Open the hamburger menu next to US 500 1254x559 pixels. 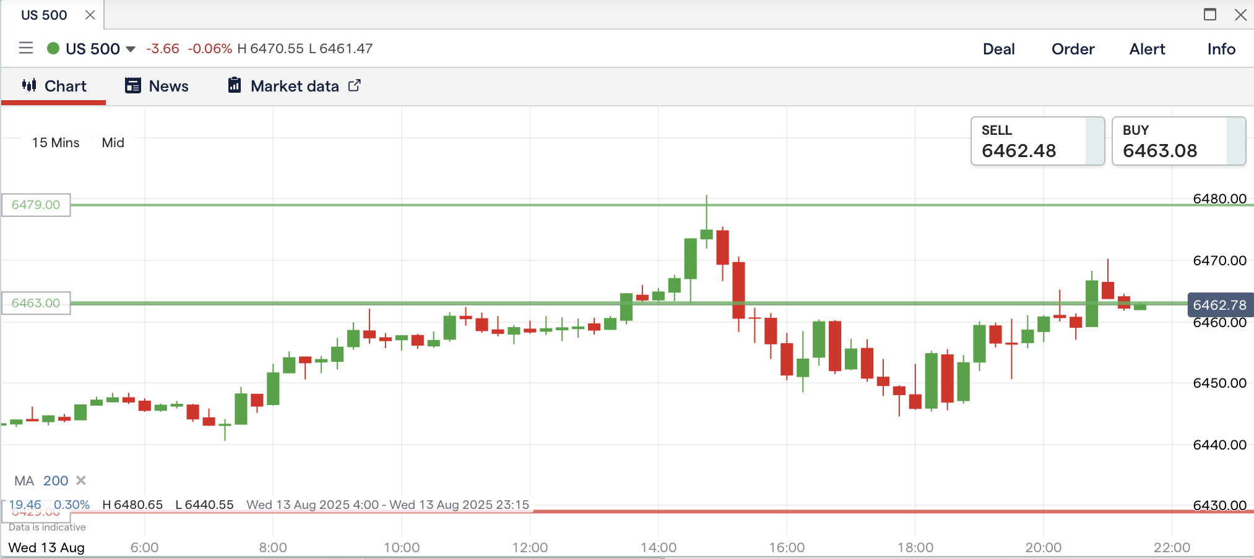tap(25, 48)
